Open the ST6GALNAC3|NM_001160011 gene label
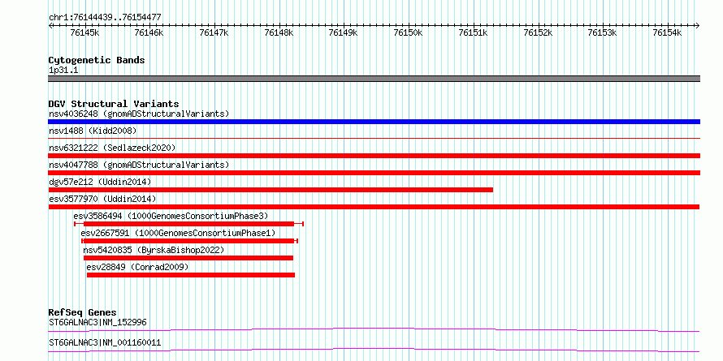This screenshot has width=723, height=361. (x=105, y=343)
